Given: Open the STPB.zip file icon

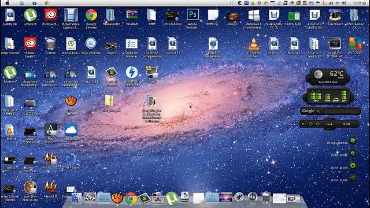Looking at the screenshot, I should pyautogui.click(x=213, y=15).
